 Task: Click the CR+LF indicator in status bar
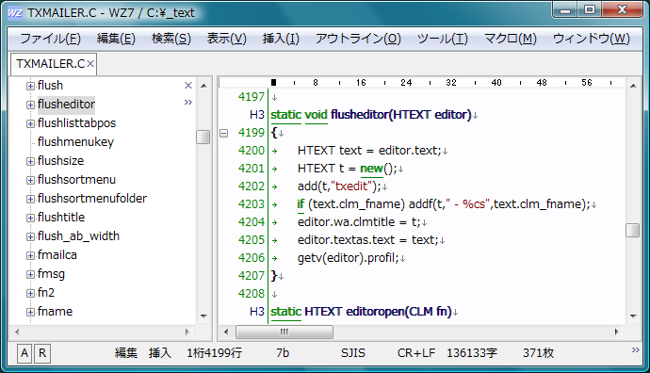416,353
